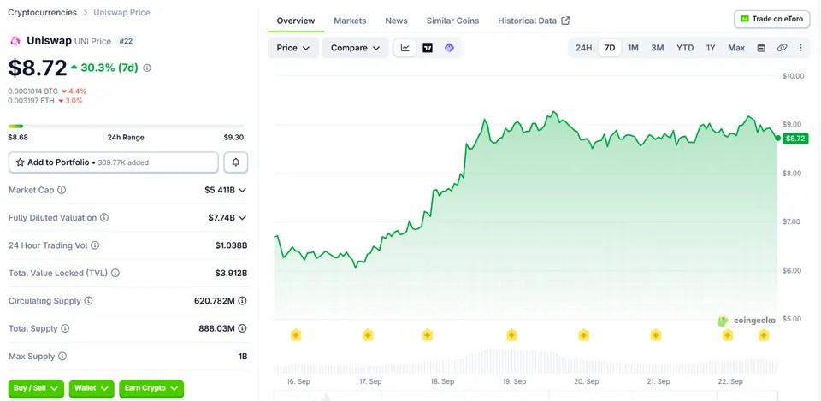Switch to the Similar Coins tab
Viewport: 821px width, 401px height.
[452, 21]
